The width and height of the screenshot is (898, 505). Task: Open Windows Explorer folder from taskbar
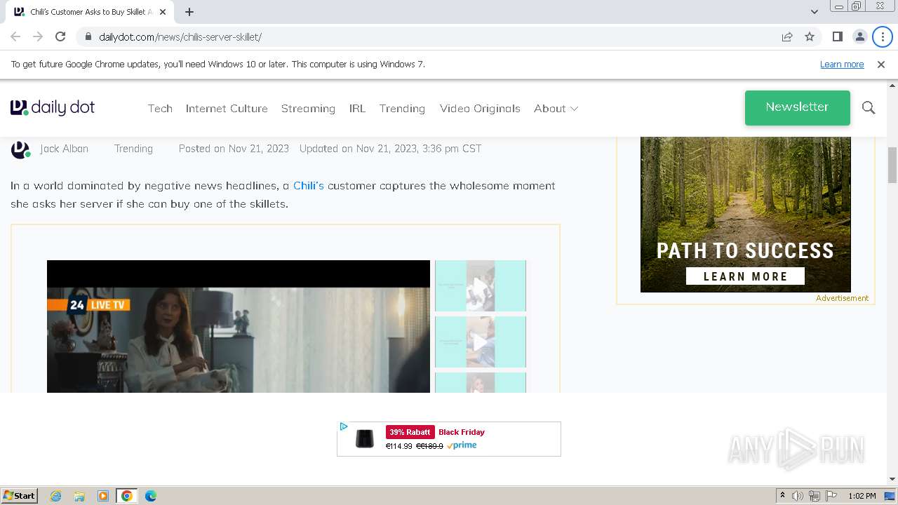coord(79,496)
